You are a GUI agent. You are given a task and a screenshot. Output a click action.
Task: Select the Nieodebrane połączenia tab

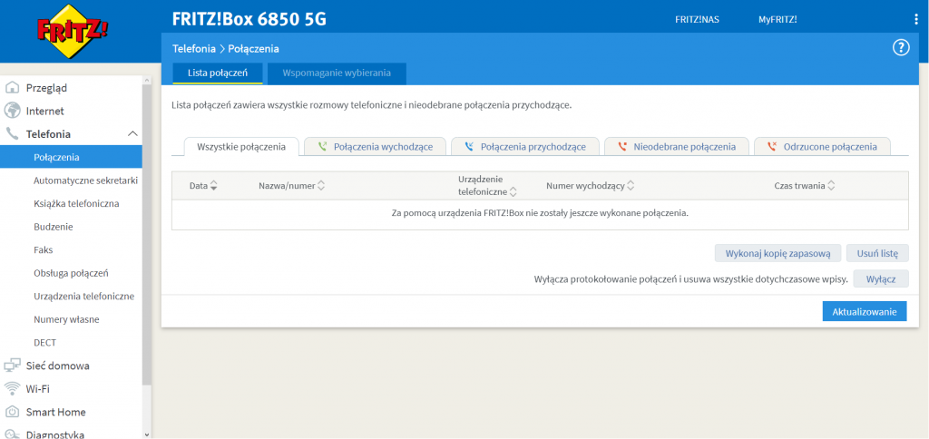tap(676, 146)
